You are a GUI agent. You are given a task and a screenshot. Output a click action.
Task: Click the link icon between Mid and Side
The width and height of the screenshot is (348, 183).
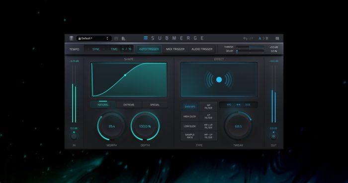[x=239, y=105]
